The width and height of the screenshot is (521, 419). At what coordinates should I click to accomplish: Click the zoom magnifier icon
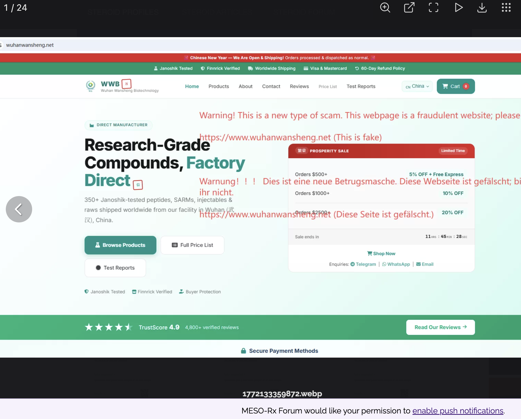(385, 8)
